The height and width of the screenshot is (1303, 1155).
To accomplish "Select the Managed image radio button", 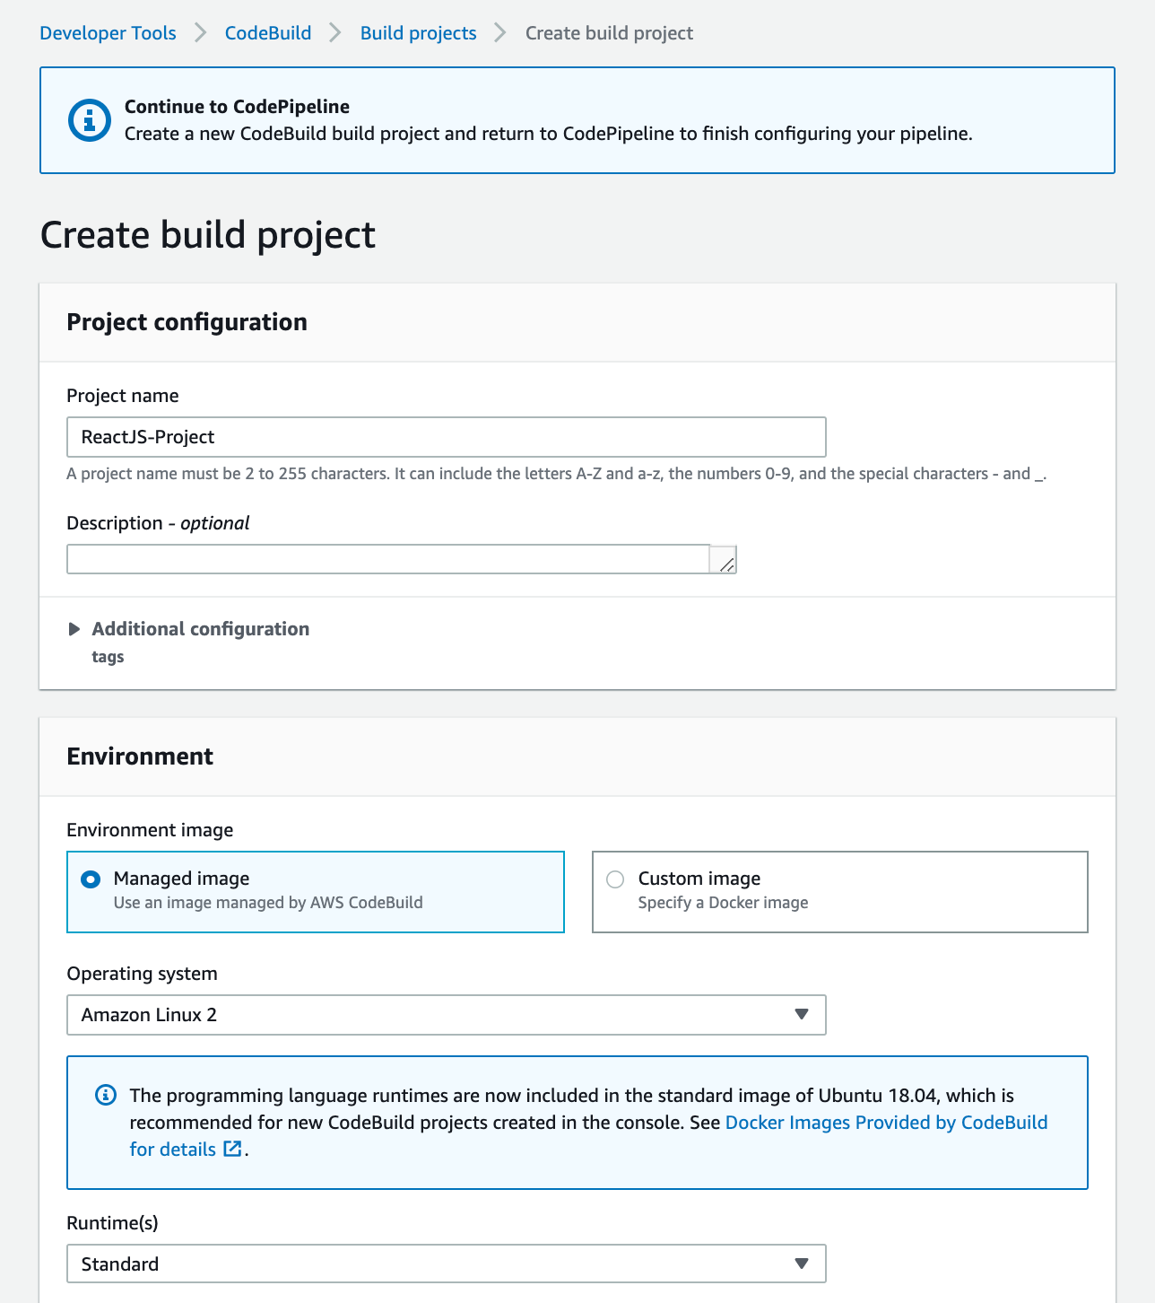I will tap(91, 879).
